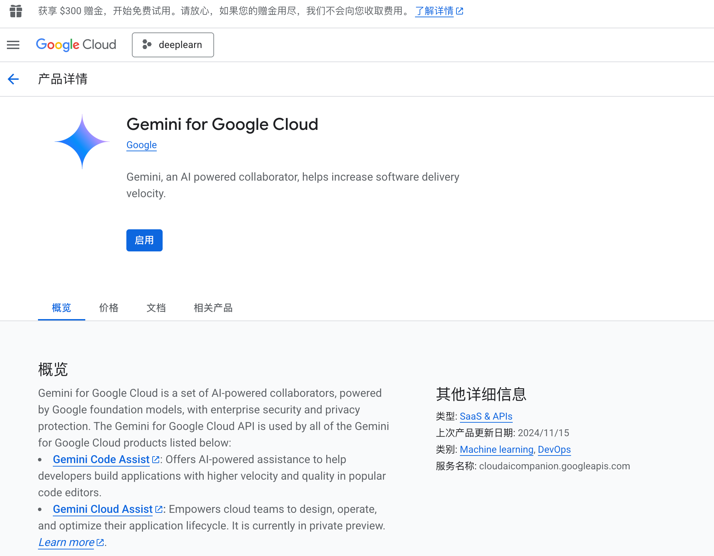The width and height of the screenshot is (714, 556).
Task: Open the hamburger navigation menu
Action: (x=13, y=45)
